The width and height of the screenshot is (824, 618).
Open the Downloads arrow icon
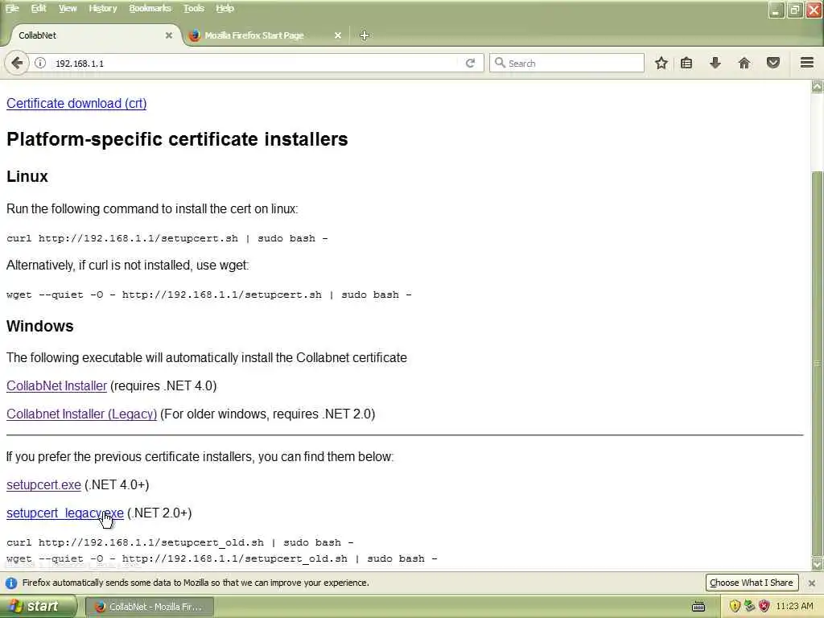715,63
